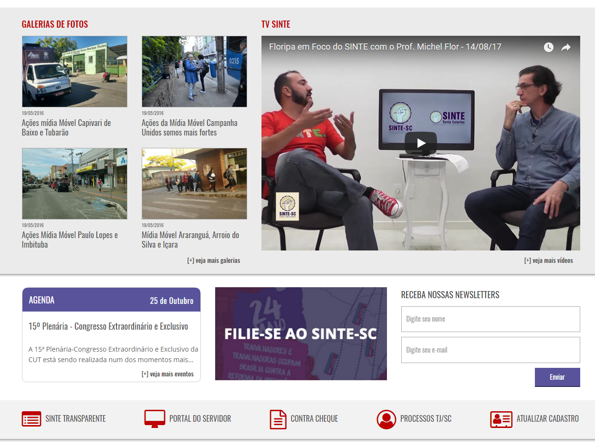The height and width of the screenshot is (448, 595).
Task: Click the RECEBA NOSSAS NEWSLETTERS heading
Action: 450,295
